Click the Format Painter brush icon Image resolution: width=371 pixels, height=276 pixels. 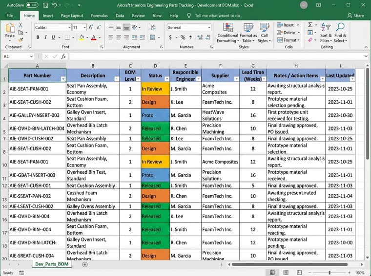21,40
